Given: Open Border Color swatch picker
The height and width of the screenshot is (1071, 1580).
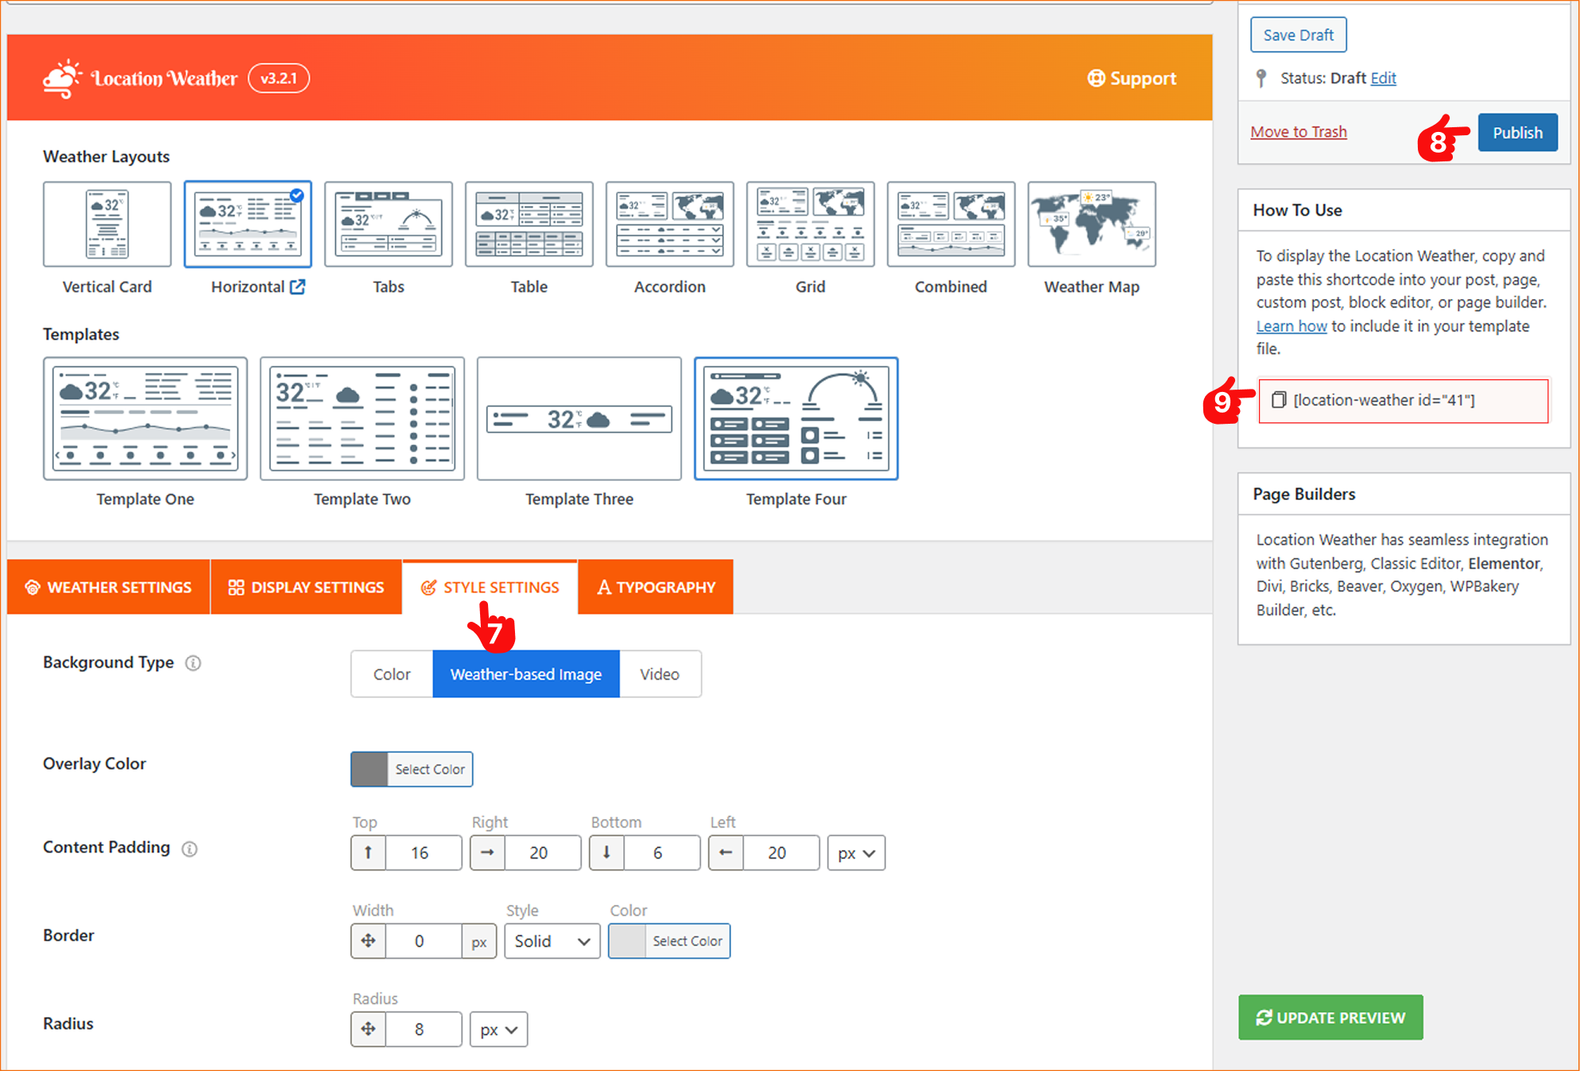Looking at the screenshot, I should click(627, 941).
